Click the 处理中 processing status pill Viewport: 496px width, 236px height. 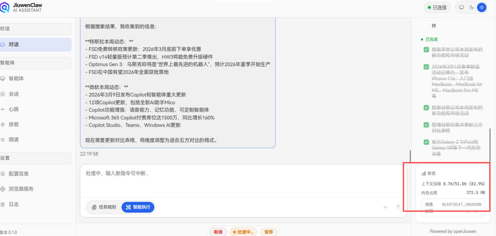243,232
